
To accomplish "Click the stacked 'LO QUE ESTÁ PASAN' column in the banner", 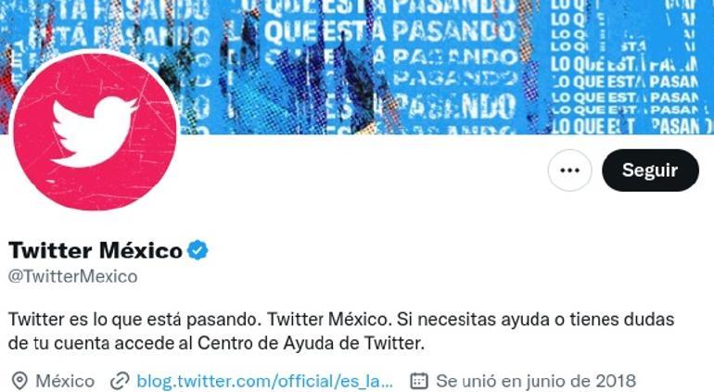I will (x=625, y=69).
